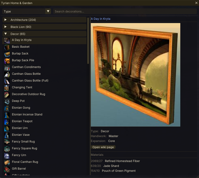
Task: Click the Elonian Urn icon
Action: pos(7,129)
